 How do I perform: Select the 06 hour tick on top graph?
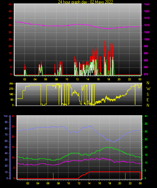(45, 79)
